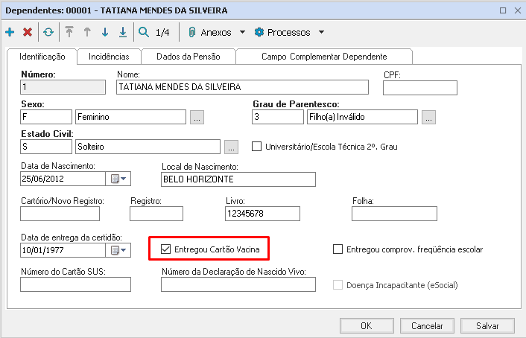
Task: Click the 1/4 record counter
Action: coord(162,33)
